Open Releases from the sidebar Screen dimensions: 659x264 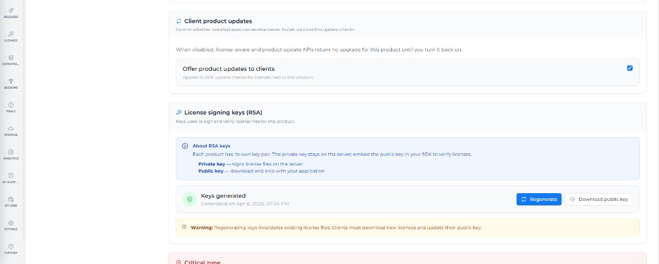tap(11, 13)
